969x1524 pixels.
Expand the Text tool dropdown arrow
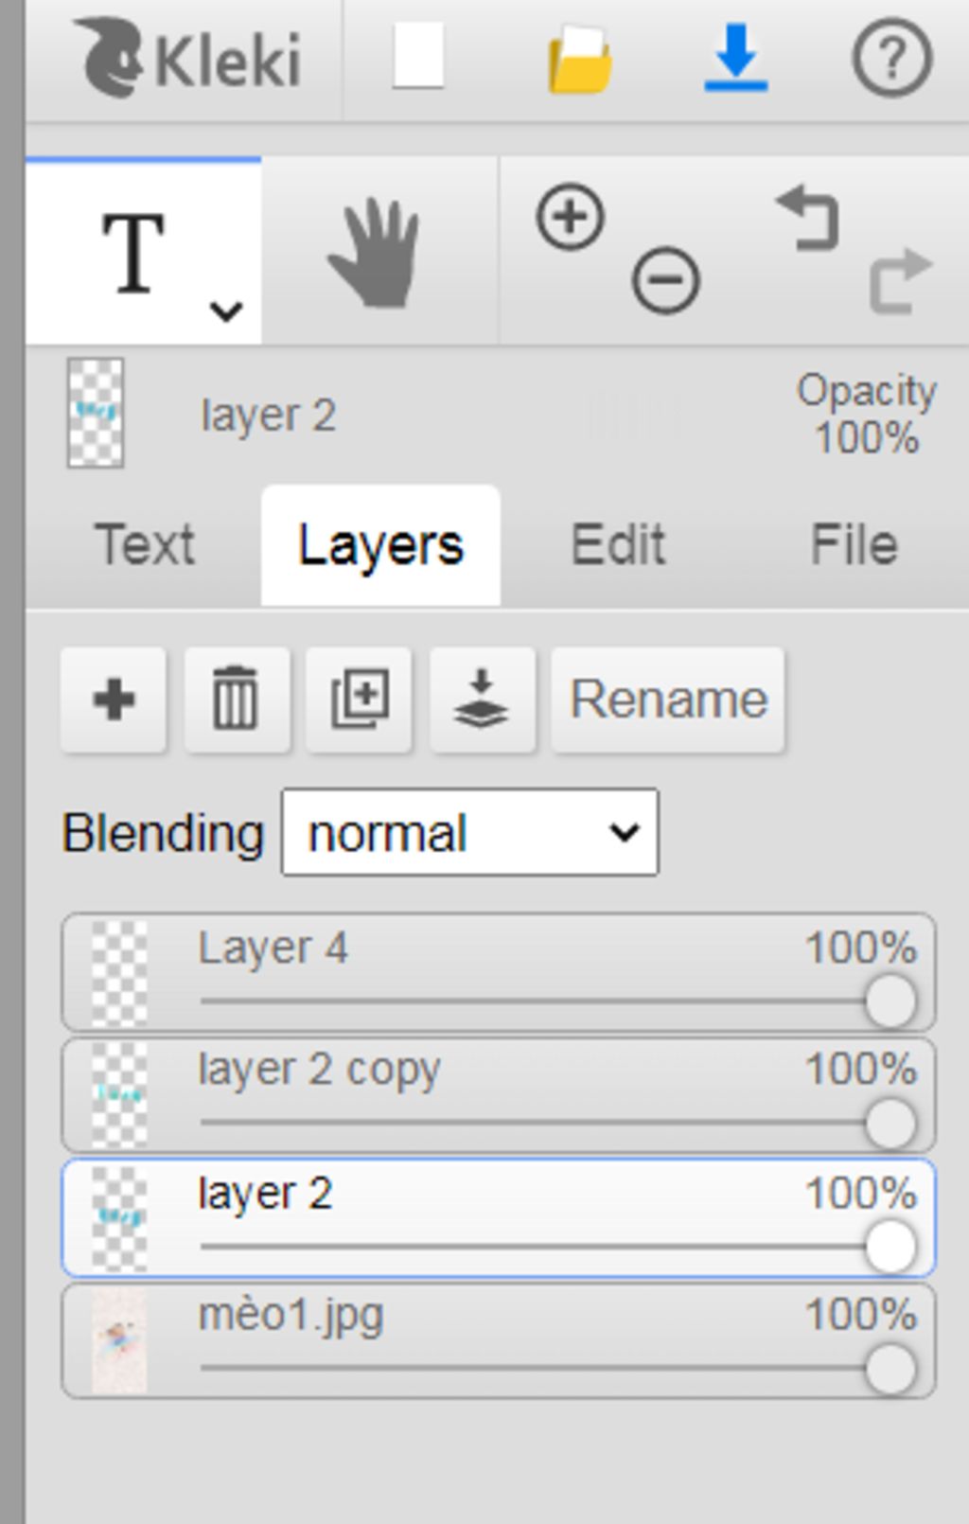[x=226, y=310]
